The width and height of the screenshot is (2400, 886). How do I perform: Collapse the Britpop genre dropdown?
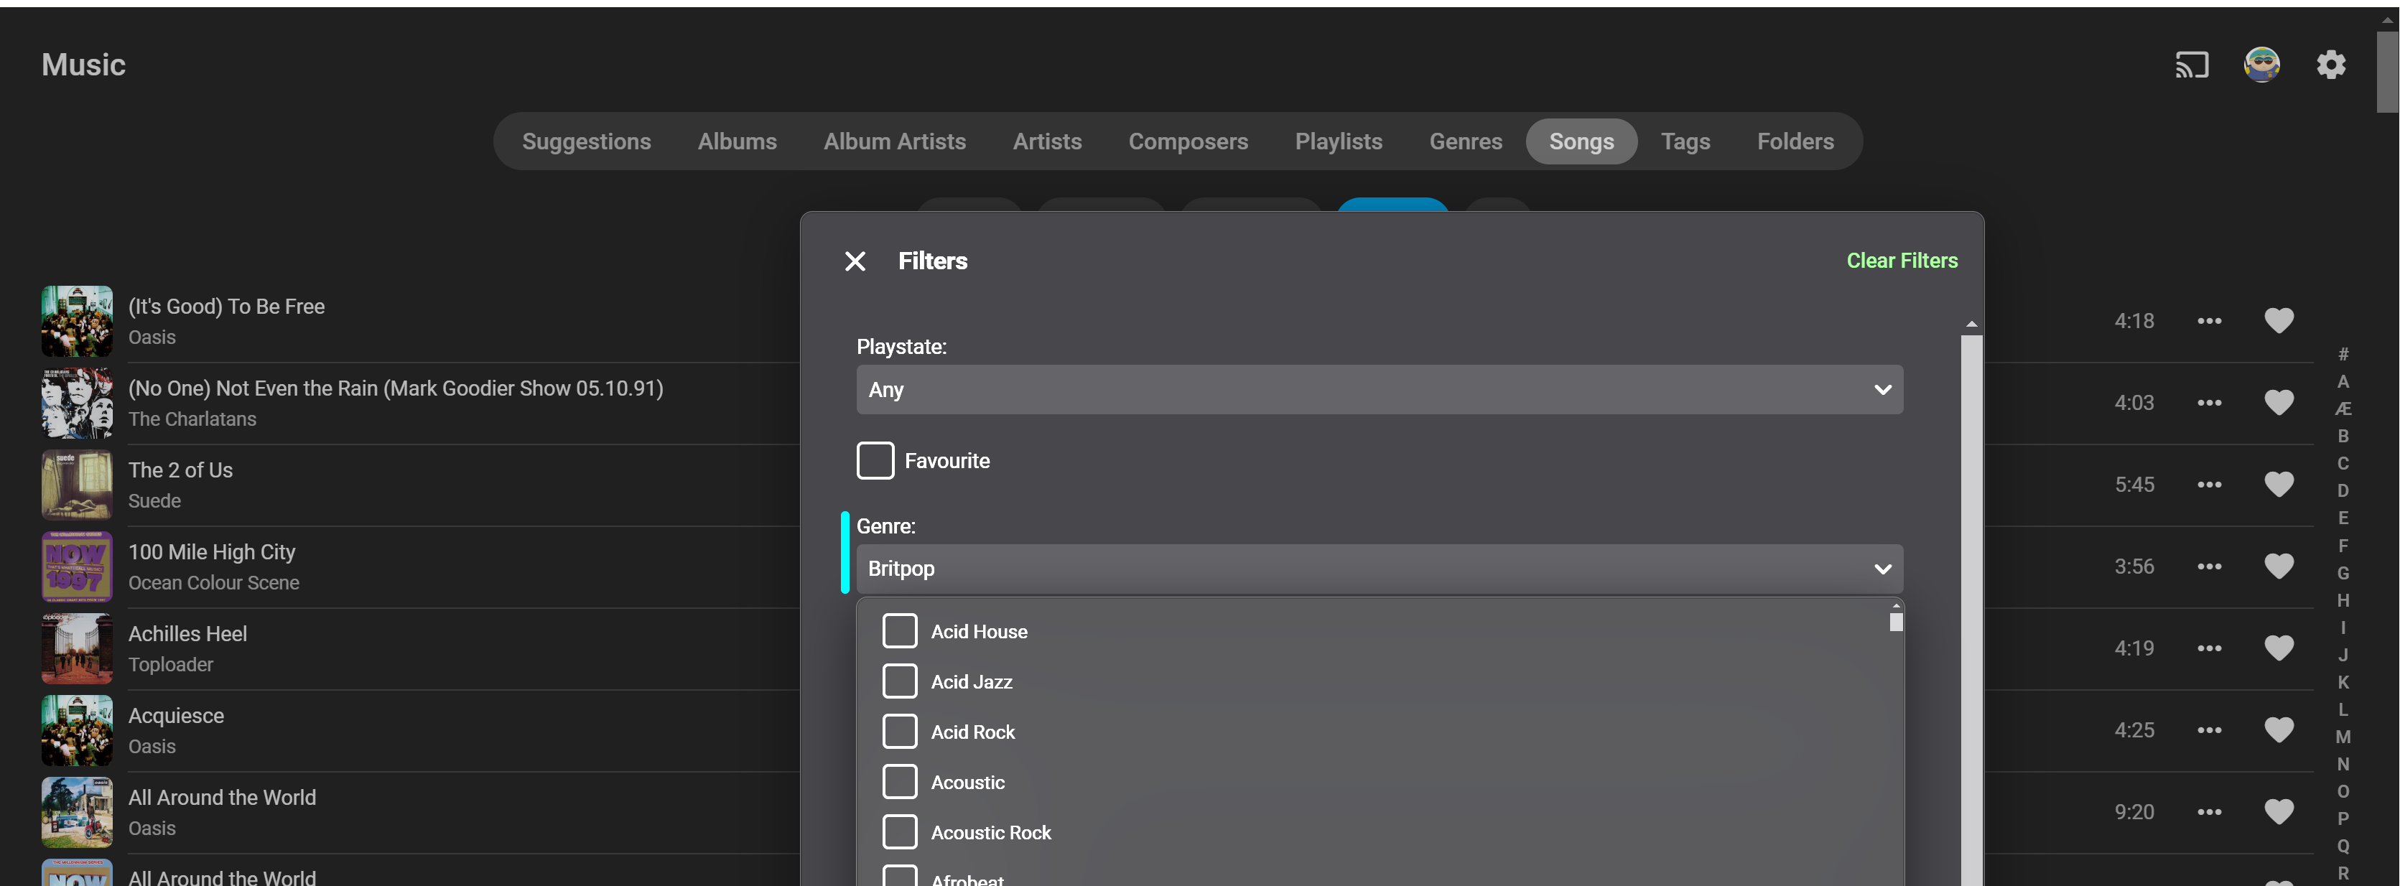click(1379, 569)
